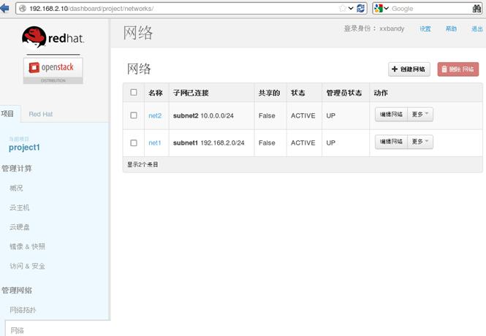Toggle the select-all checkbox in table header
The width and height of the screenshot is (486, 336).
133,93
